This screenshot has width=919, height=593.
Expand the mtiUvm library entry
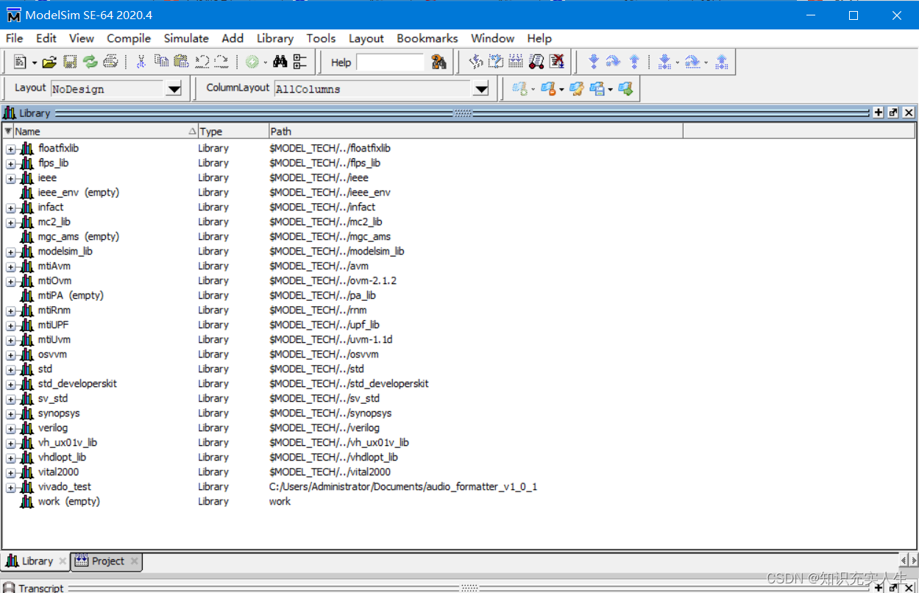click(x=11, y=340)
